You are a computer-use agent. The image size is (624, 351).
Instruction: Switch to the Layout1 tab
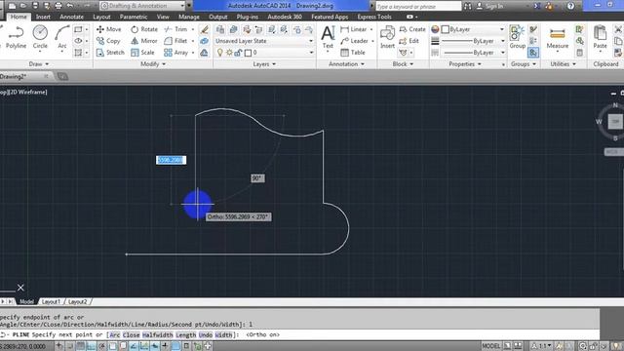coord(51,301)
